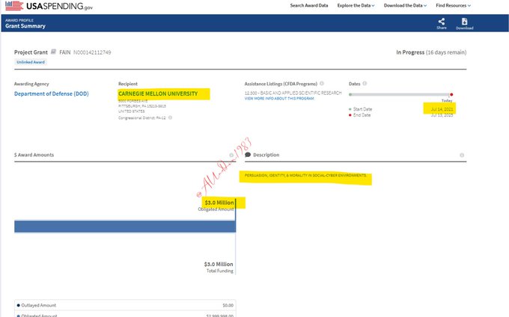Click the blue obligated amount bar

pos(124,226)
